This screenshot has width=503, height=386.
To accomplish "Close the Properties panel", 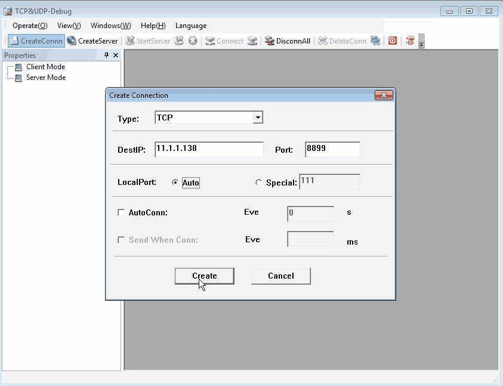I will (116, 55).
